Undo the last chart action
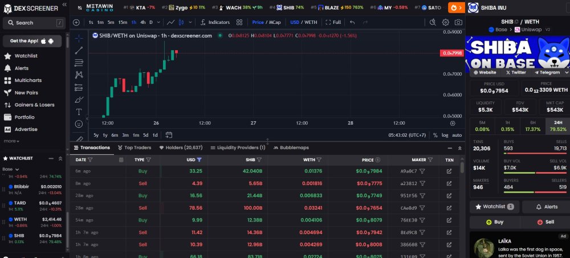The image size is (570, 258). click(x=352, y=22)
